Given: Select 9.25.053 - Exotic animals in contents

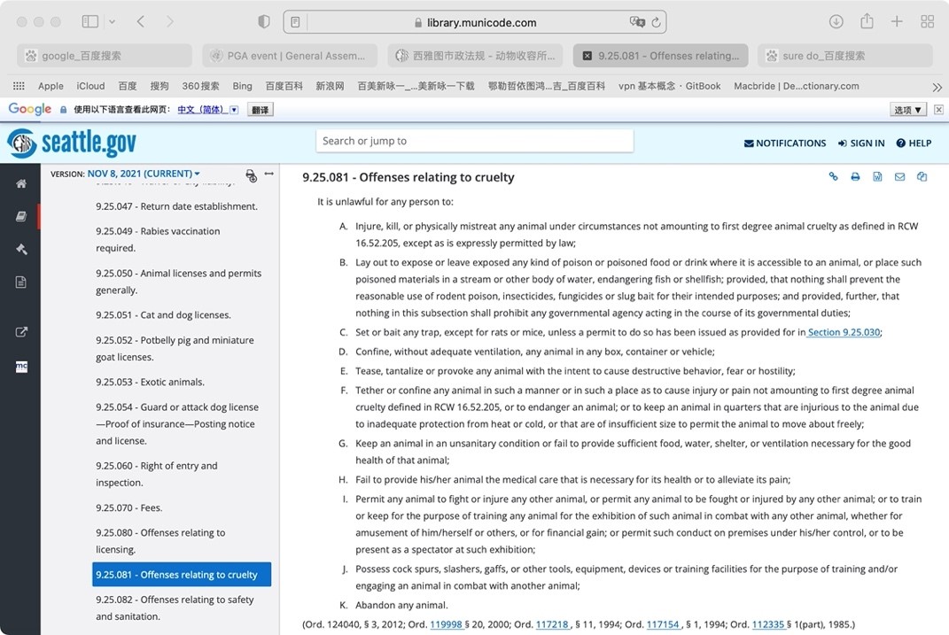Looking at the screenshot, I should coord(150,383).
